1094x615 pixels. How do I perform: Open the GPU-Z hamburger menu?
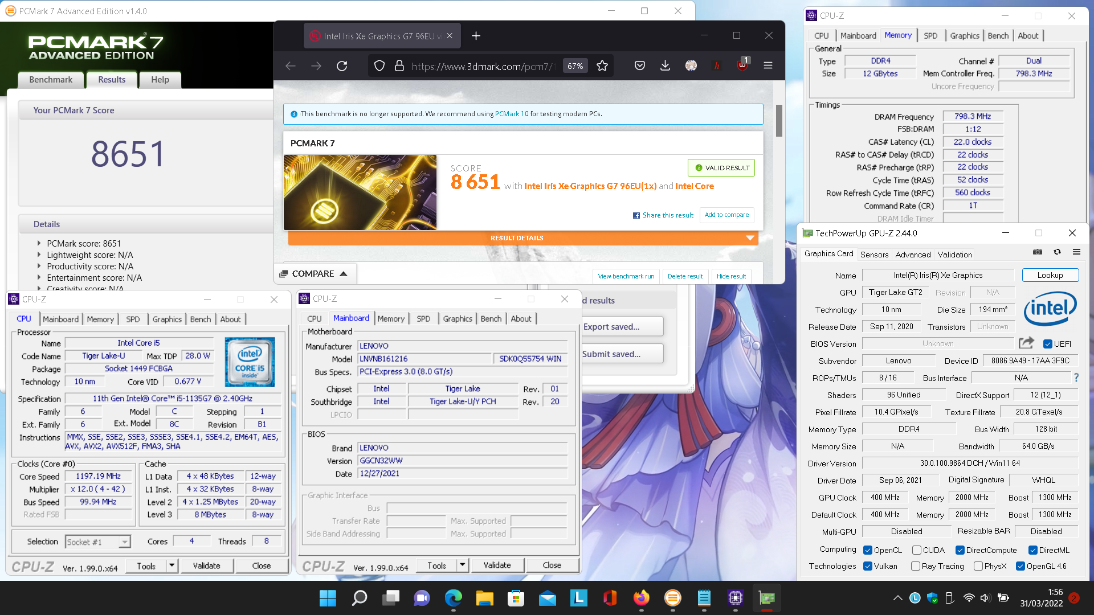click(1076, 252)
